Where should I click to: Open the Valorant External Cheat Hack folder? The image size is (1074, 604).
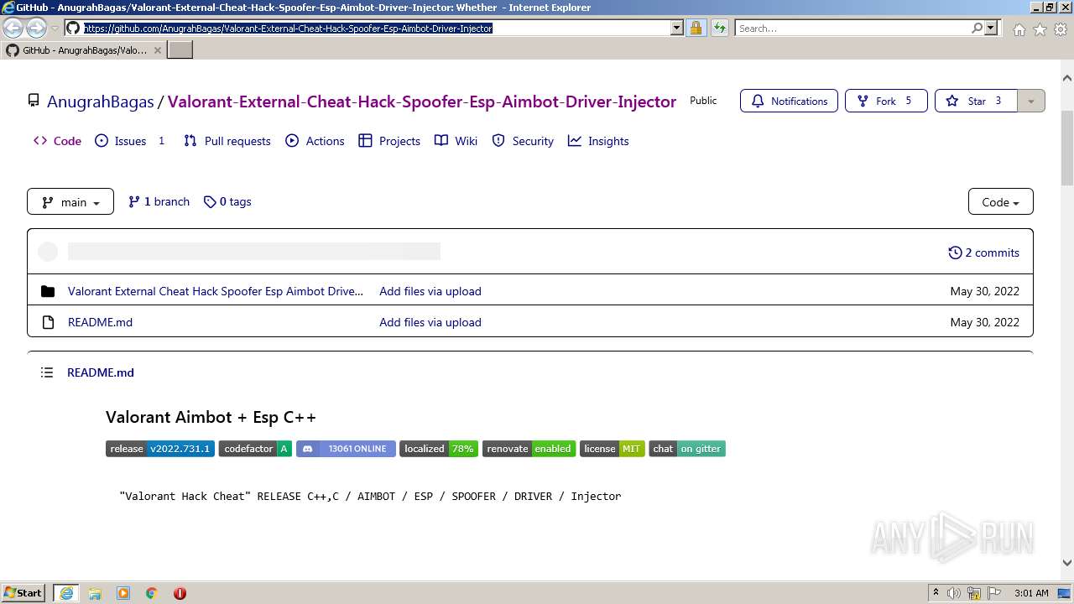pyautogui.click(x=216, y=291)
